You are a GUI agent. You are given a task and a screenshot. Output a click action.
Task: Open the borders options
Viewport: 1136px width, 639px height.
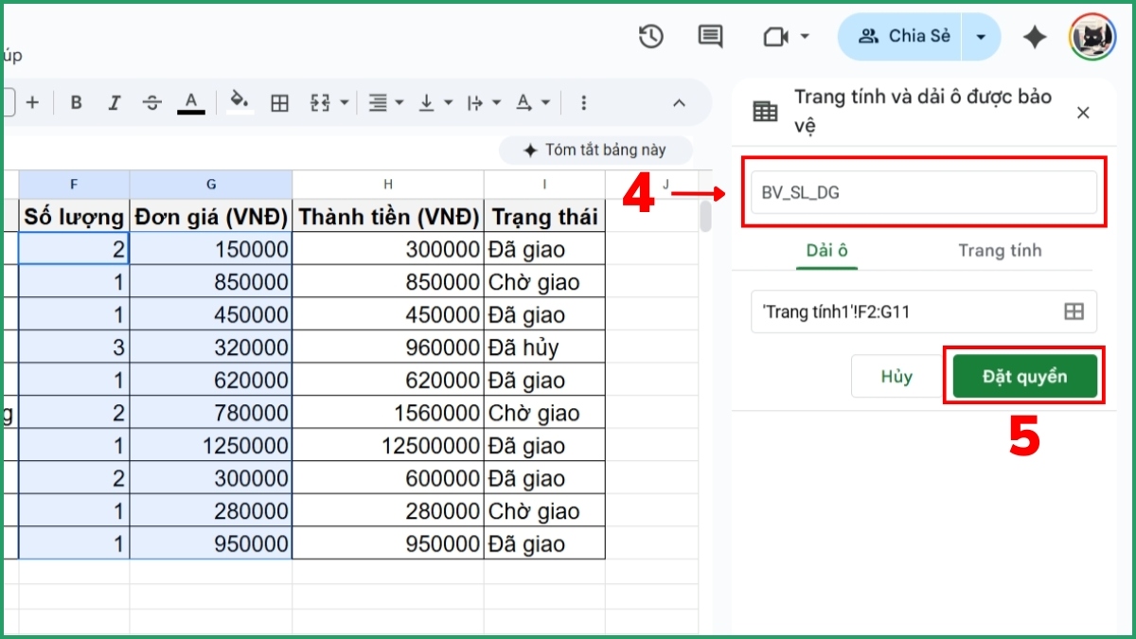point(279,102)
